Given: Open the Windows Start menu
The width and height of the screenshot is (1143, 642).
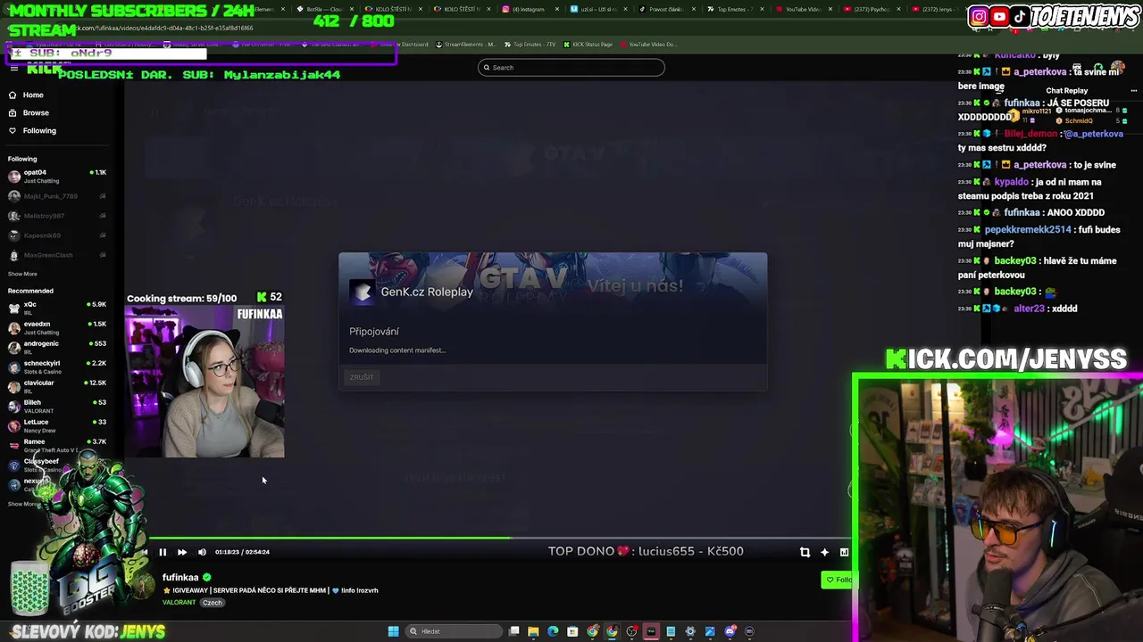Looking at the screenshot, I should [393, 631].
